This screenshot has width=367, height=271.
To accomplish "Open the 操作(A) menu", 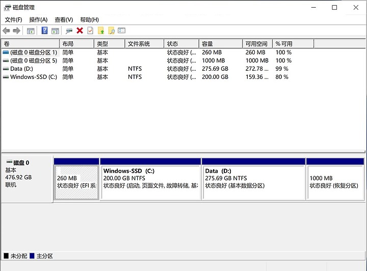I will point(38,20).
